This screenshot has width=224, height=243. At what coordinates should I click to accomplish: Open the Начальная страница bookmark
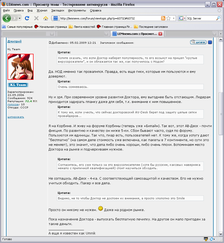pyautogui.click(x=51, y=27)
